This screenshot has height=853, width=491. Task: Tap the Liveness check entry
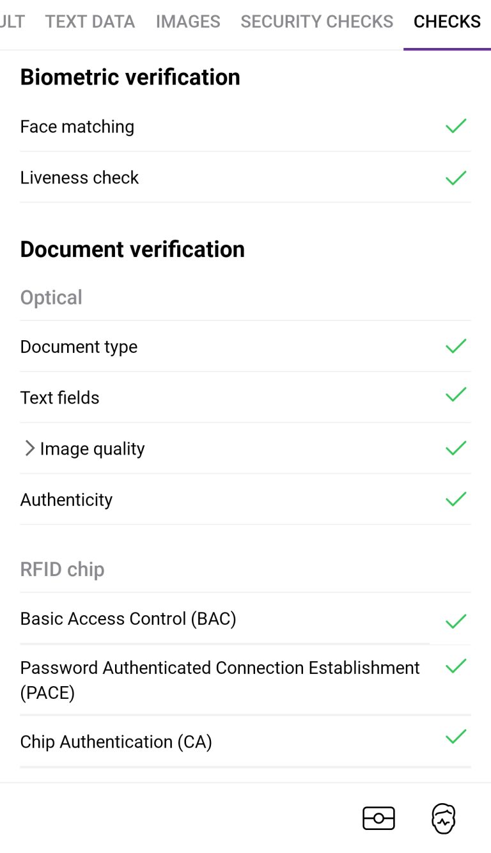(245, 177)
